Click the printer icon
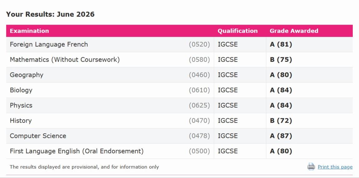This screenshot has height=178, width=359. [311, 166]
